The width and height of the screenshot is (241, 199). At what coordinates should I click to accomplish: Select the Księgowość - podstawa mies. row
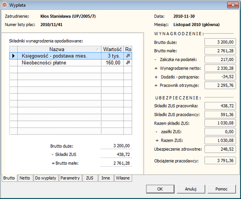pos(71,56)
